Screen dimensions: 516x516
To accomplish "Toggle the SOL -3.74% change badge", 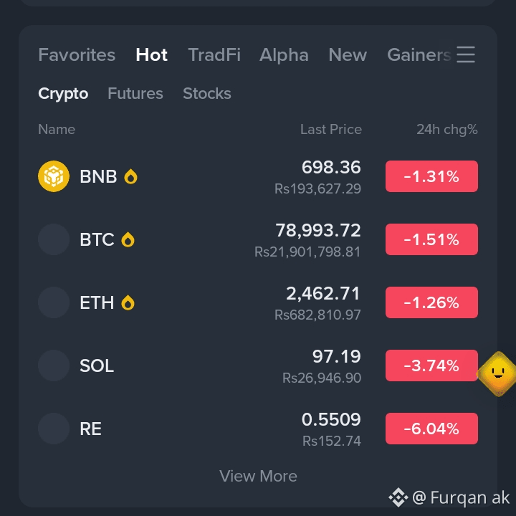I will click(431, 365).
